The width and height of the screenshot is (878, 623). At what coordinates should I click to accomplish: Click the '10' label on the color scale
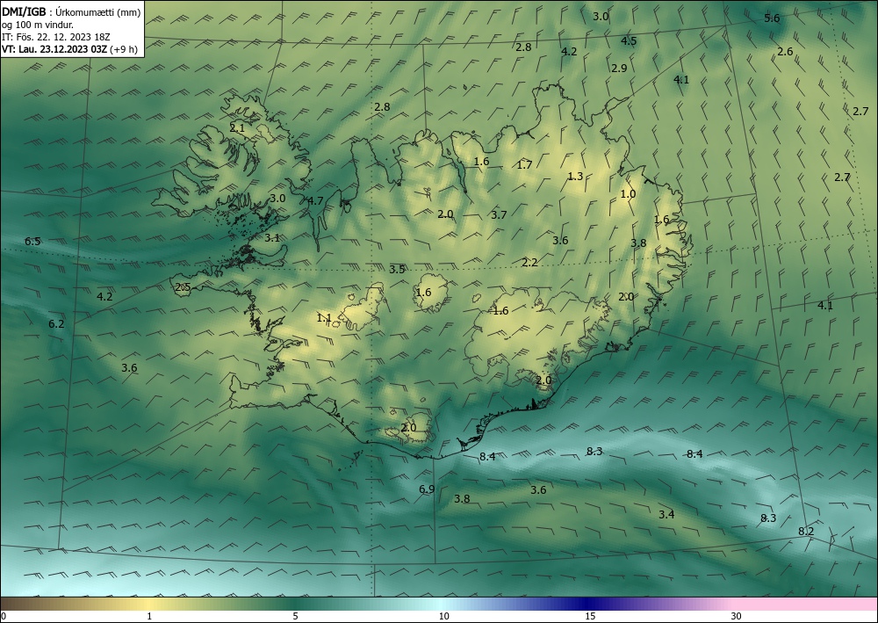pyautogui.click(x=443, y=616)
